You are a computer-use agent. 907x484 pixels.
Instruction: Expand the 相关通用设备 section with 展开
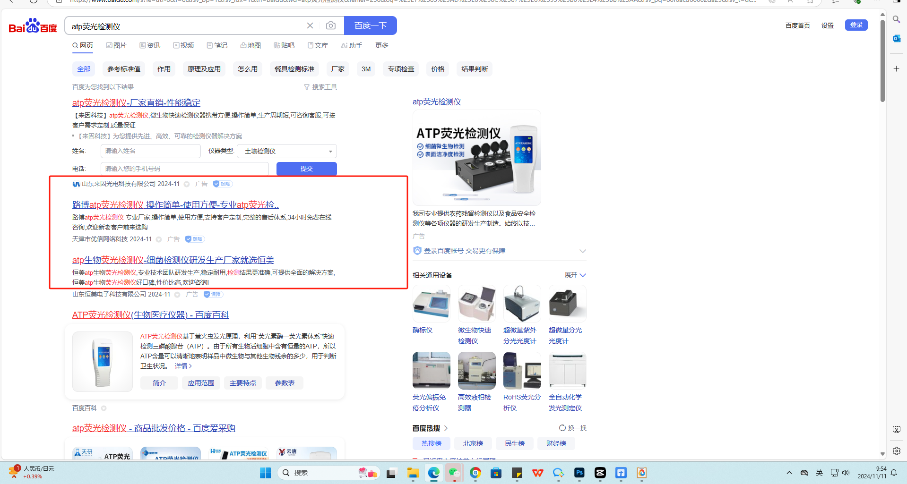tap(575, 275)
